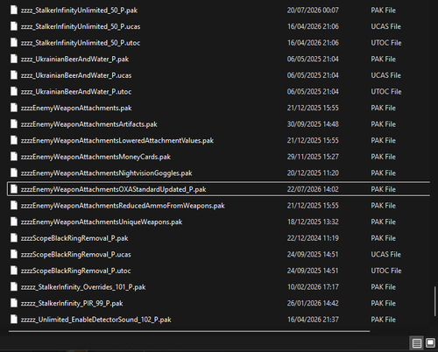438x352 pixels.
Task: Click icon of zzzzz_Unlimited_EnableDetectorSound_102_P.pak
Action: (14, 320)
